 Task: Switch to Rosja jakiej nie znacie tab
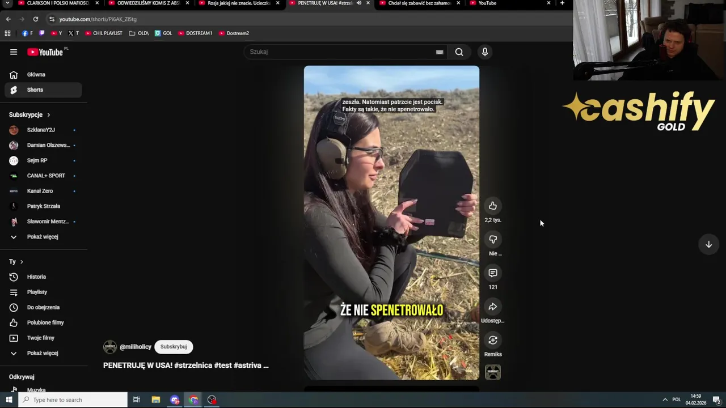tap(238, 3)
